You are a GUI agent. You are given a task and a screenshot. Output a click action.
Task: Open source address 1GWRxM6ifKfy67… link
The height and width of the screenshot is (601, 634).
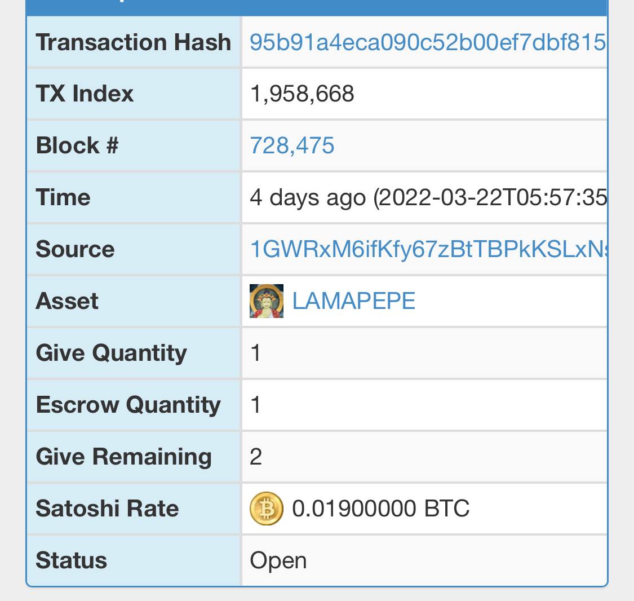(x=428, y=249)
